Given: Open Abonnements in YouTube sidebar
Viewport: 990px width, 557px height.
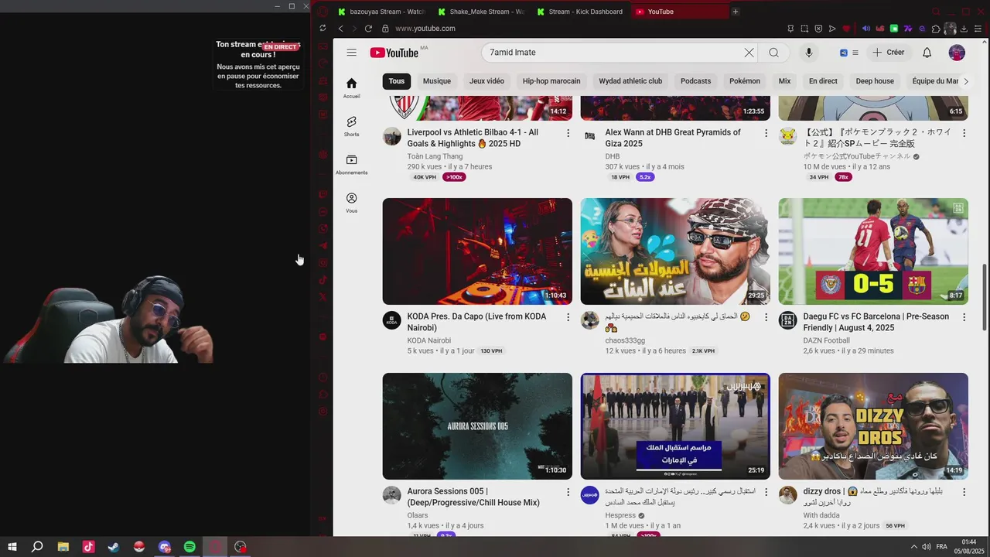Looking at the screenshot, I should (x=352, y=164).
